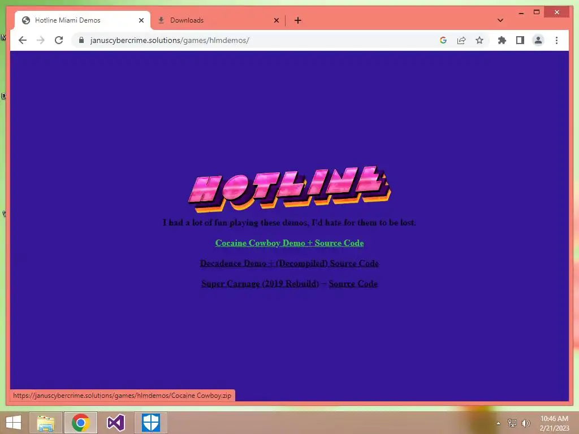
Task: Show hidden system tray icons
Action: [498, 423]
